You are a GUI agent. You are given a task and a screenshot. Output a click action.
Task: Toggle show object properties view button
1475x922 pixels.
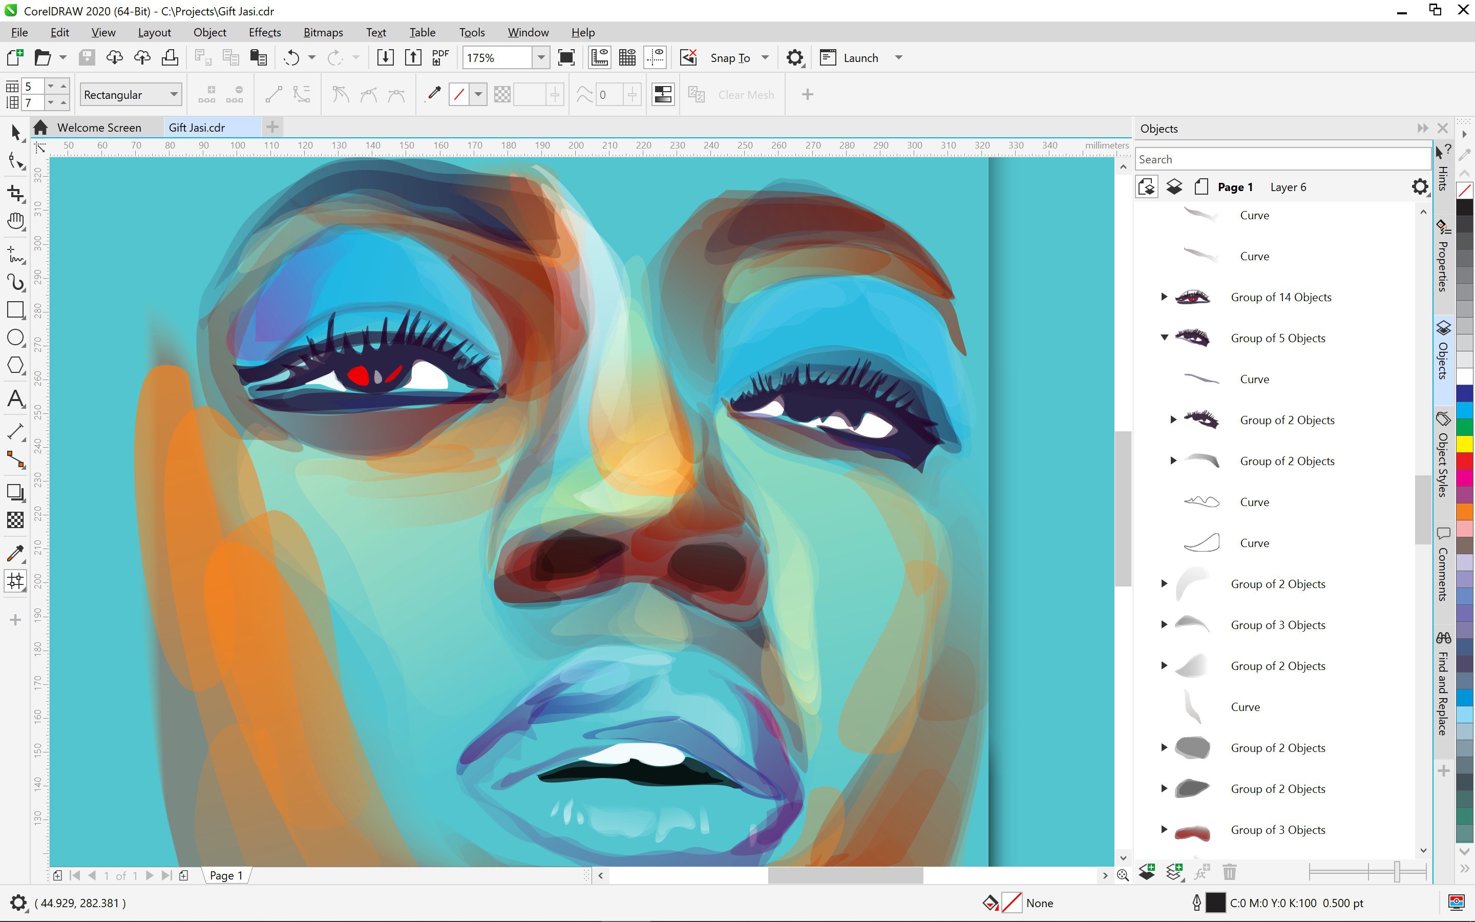[1147, 186]
